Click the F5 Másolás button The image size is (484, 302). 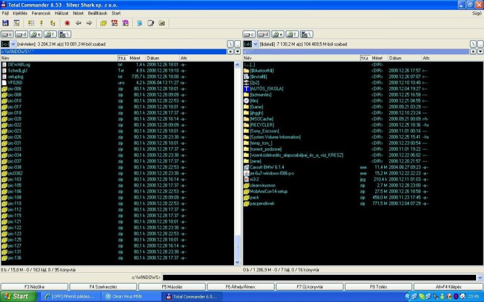[172, 287]
